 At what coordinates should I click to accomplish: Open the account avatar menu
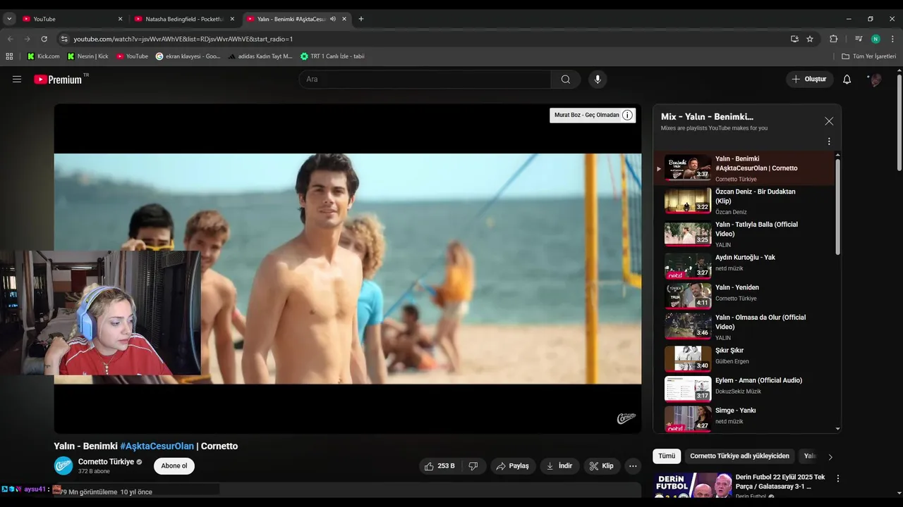pos(875,80)
